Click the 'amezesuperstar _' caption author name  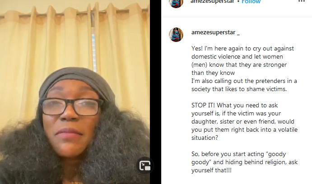click(215, 32)
